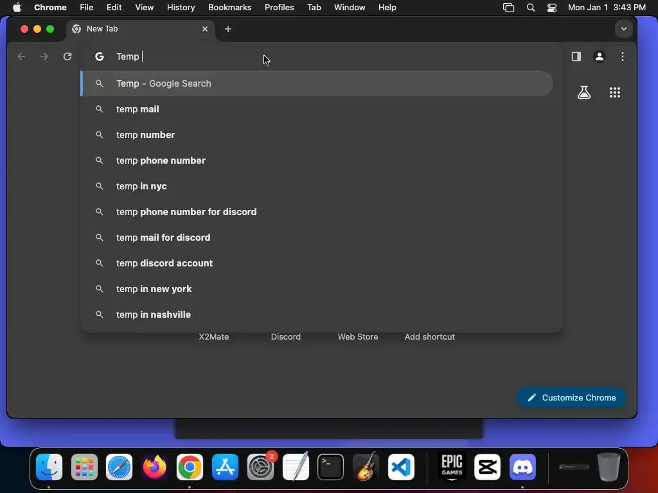
Task: Open the Chrome three-dot menu
Action: click(623, 56)
